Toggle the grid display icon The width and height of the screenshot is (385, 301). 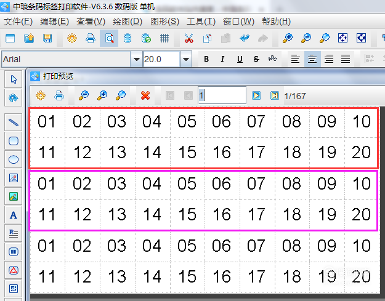pos(164,38)
